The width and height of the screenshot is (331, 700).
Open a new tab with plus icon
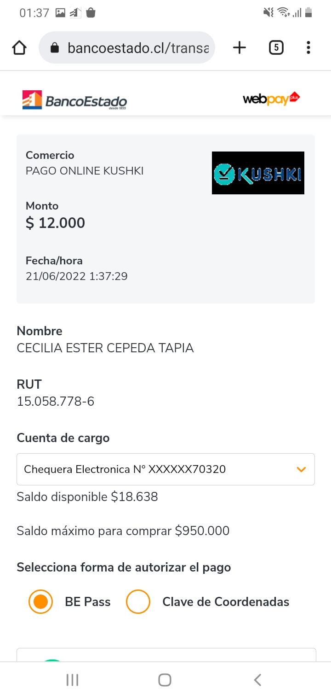[x=240, y=47]
